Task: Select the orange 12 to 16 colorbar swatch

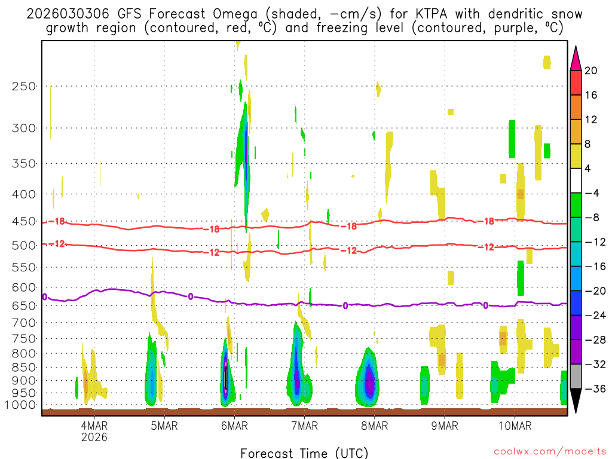Action: 576,107
